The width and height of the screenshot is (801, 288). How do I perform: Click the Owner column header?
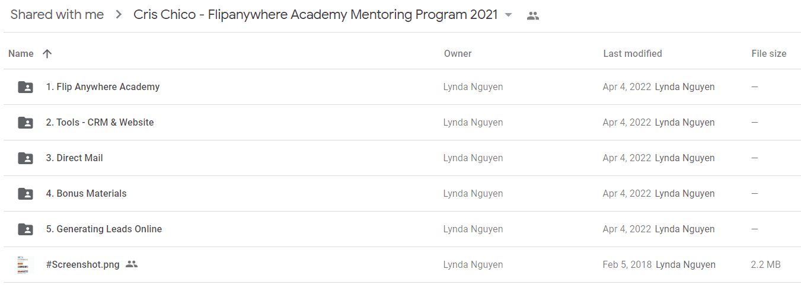click(458, 53)
